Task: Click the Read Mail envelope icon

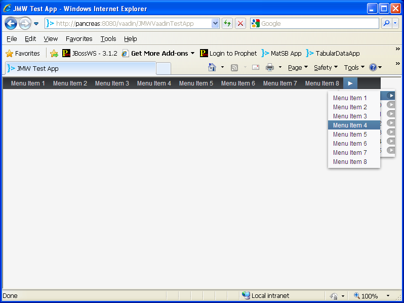Action: coord(256,67)
